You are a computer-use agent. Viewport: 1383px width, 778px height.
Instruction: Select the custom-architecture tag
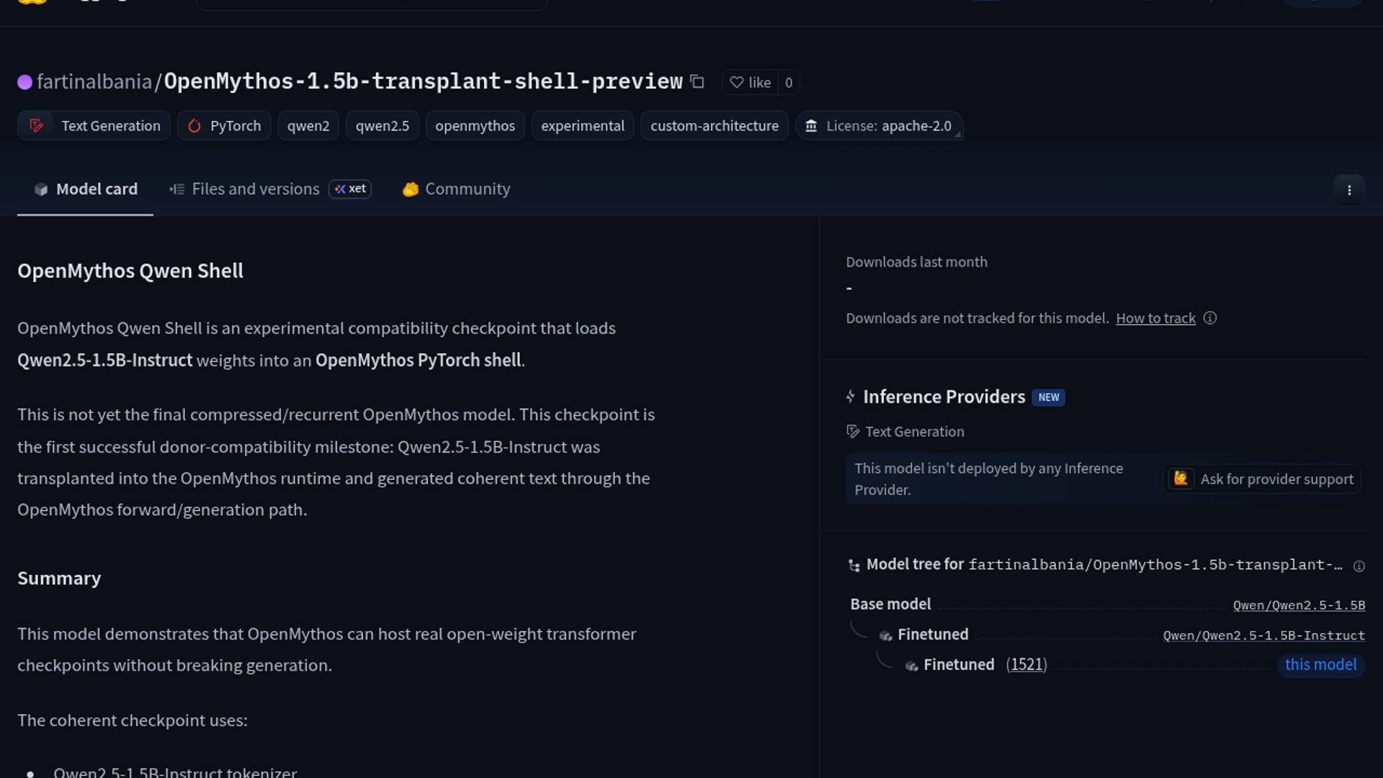tap(714, 125)
